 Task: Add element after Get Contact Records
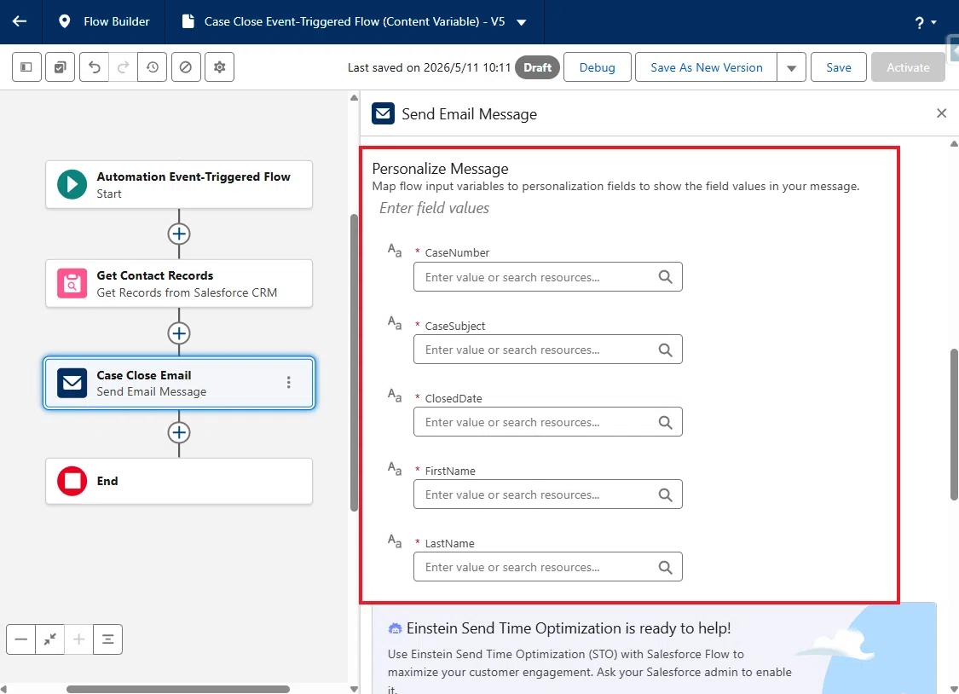click(179, 333)
